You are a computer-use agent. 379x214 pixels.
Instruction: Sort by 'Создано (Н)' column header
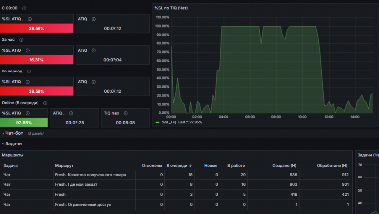click(x=284, y=166)
